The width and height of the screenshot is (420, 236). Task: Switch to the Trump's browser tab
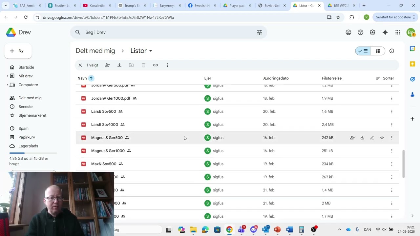[x=132, y=6]
